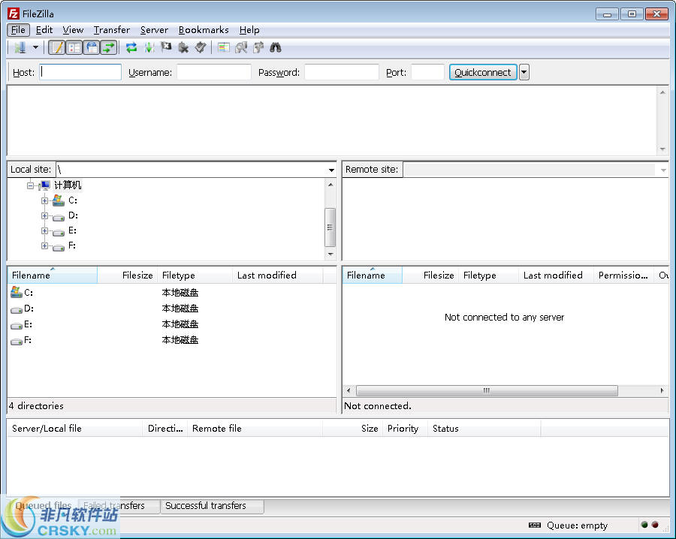
Task: Click the Quickconnect button
Action: [x=483, y=72]
